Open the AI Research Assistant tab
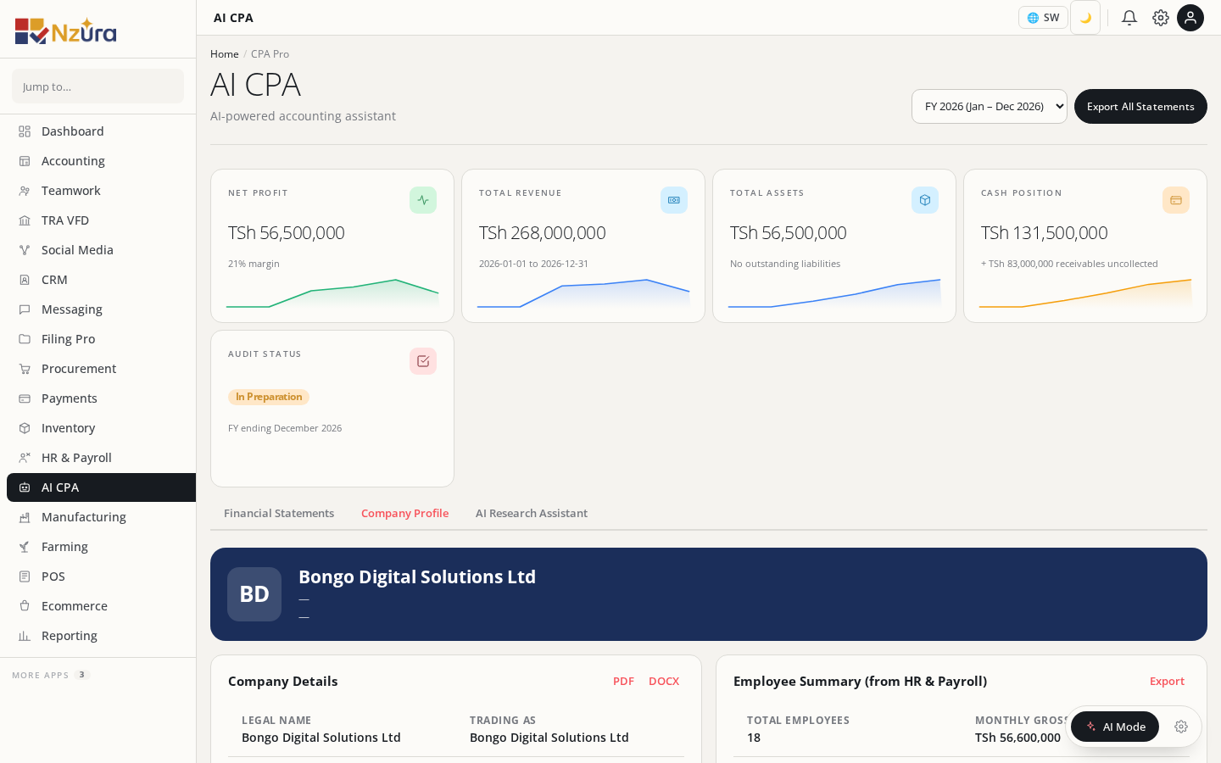 (x=532, y=513)
